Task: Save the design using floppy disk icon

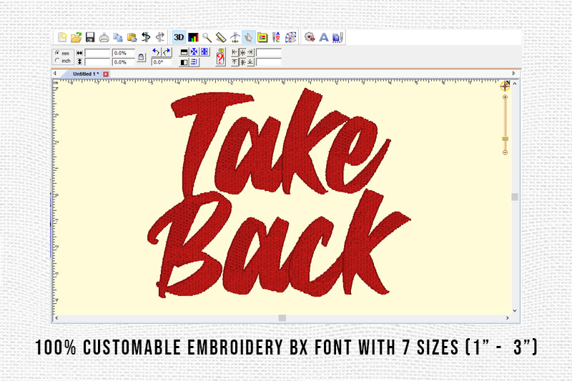Action: click(90, 37)
